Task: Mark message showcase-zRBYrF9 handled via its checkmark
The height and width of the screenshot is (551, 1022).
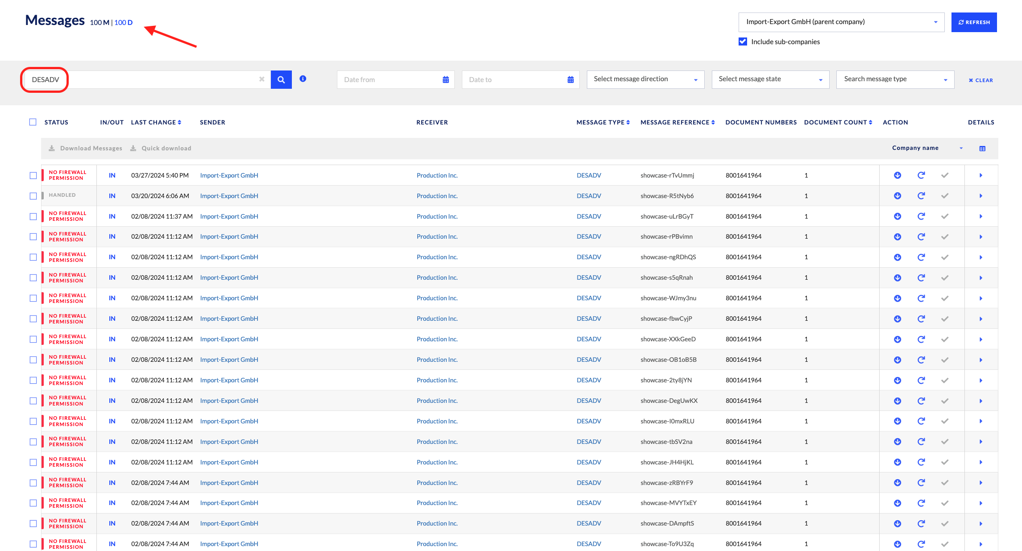Action: pyautogui.click(x=945, y=483)
